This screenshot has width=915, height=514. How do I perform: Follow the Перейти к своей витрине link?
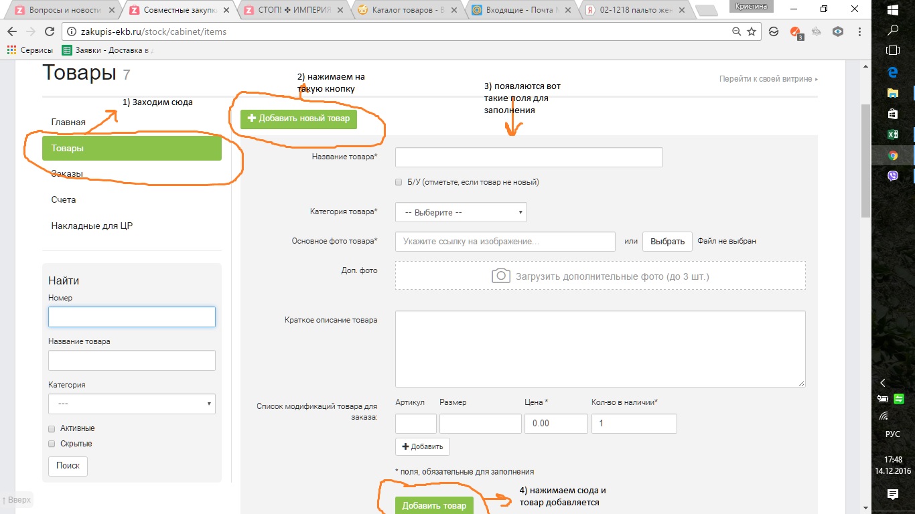pyautogui.click(x=768, y=79)
